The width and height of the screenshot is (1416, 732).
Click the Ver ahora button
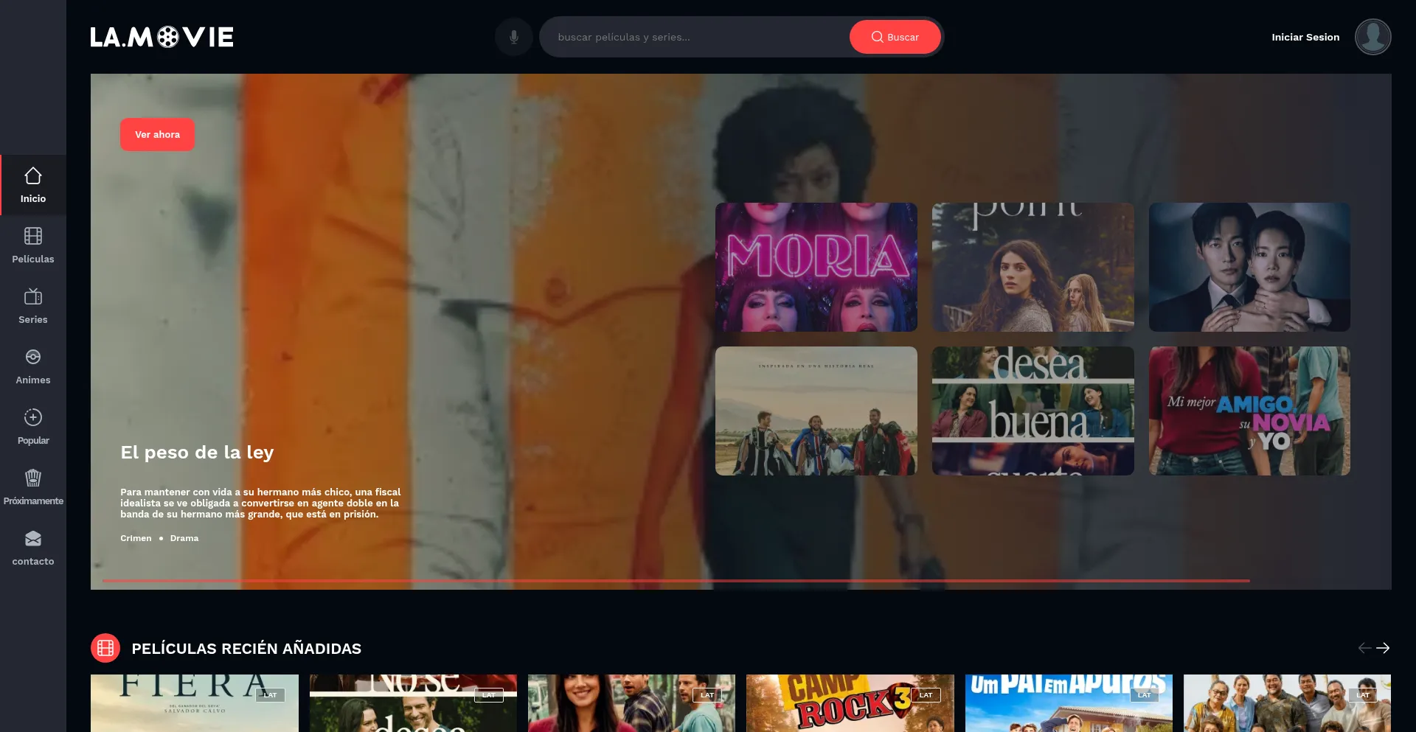click(x=157, y=134)
